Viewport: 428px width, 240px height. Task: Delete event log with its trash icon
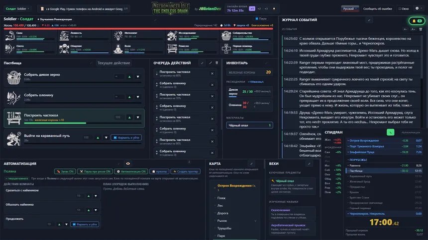coord(421,29)
